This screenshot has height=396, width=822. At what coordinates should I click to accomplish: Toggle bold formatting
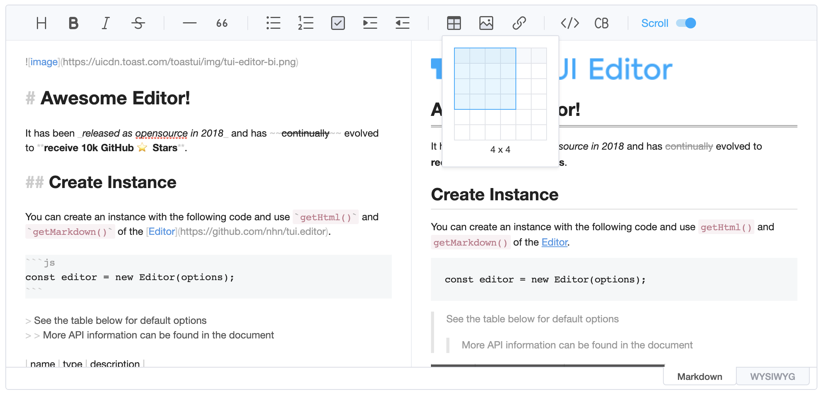click(73, 23)
